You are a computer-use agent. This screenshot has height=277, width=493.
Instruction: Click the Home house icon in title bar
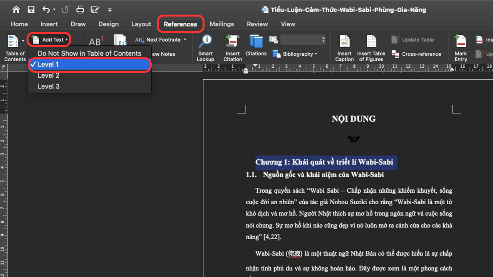click(16, 10)
